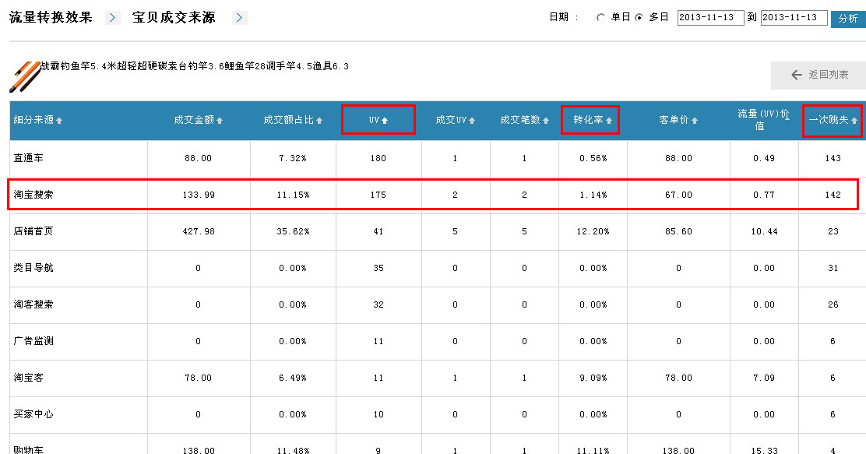Click the start date input field
Image resolution: width=866 pixels, height=454 pixels.
click(710, 18)
